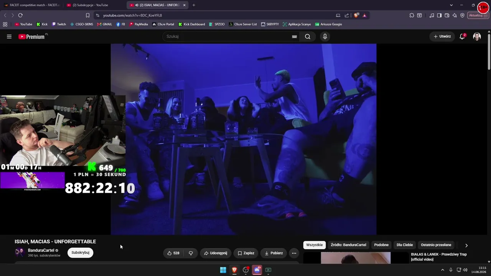Click the Utwórz create button
The image size is (491, 276).
442,36
